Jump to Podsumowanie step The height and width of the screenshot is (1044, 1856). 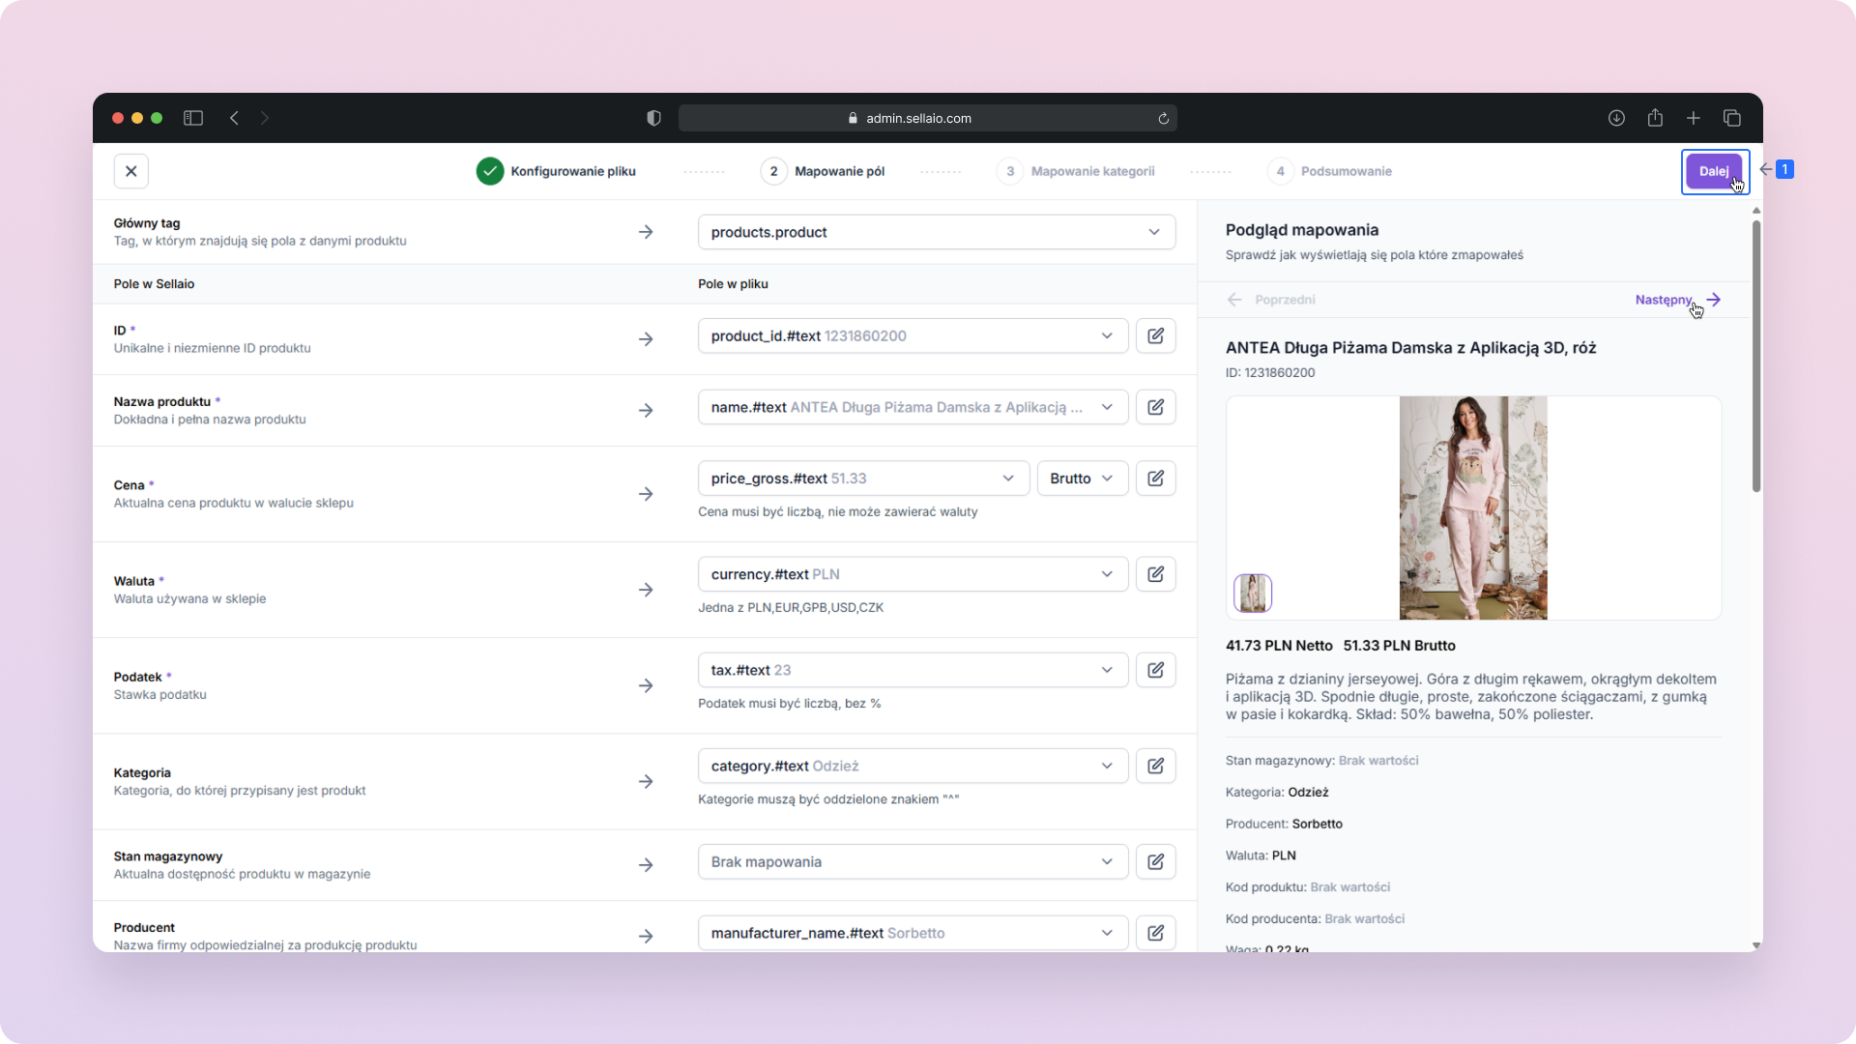(1329, 171)
